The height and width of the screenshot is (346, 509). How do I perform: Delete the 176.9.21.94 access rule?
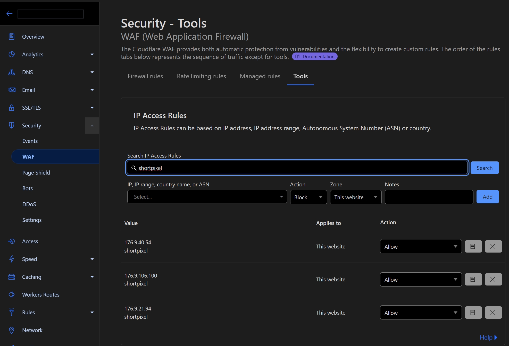493,313
